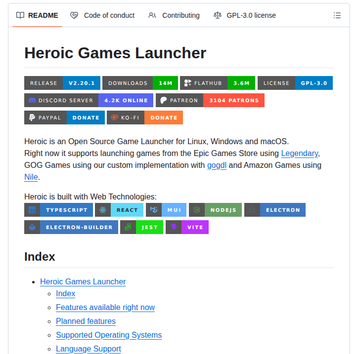Click the README book icon
The image size is (358, 354).
[20, 15]
